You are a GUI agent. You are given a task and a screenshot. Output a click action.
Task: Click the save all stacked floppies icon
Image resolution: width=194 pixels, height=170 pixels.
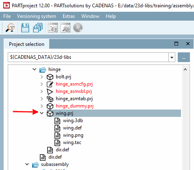[x=38, y=28]
